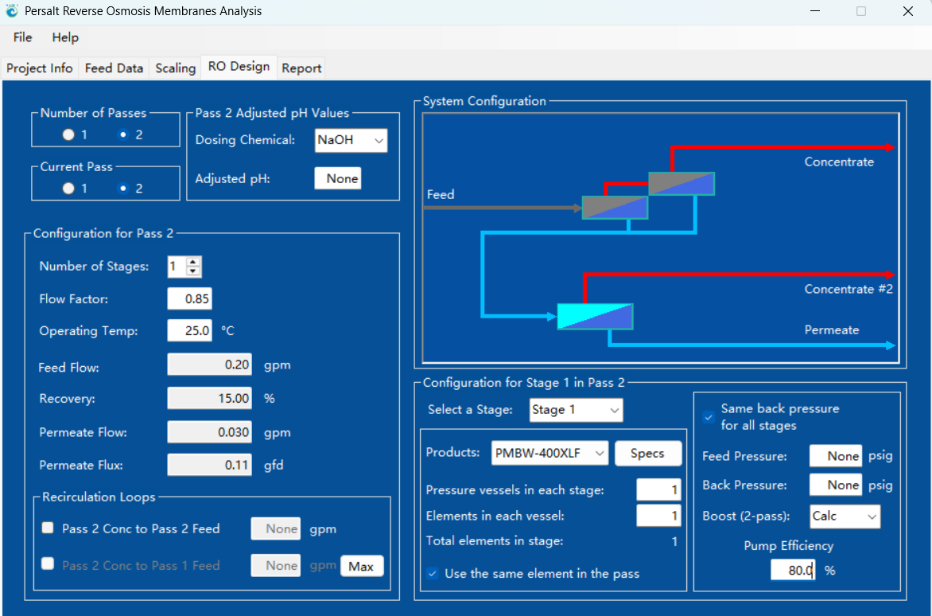Switch to the Report tab
This screenshot has width=932, height=616.
(301, 68)
